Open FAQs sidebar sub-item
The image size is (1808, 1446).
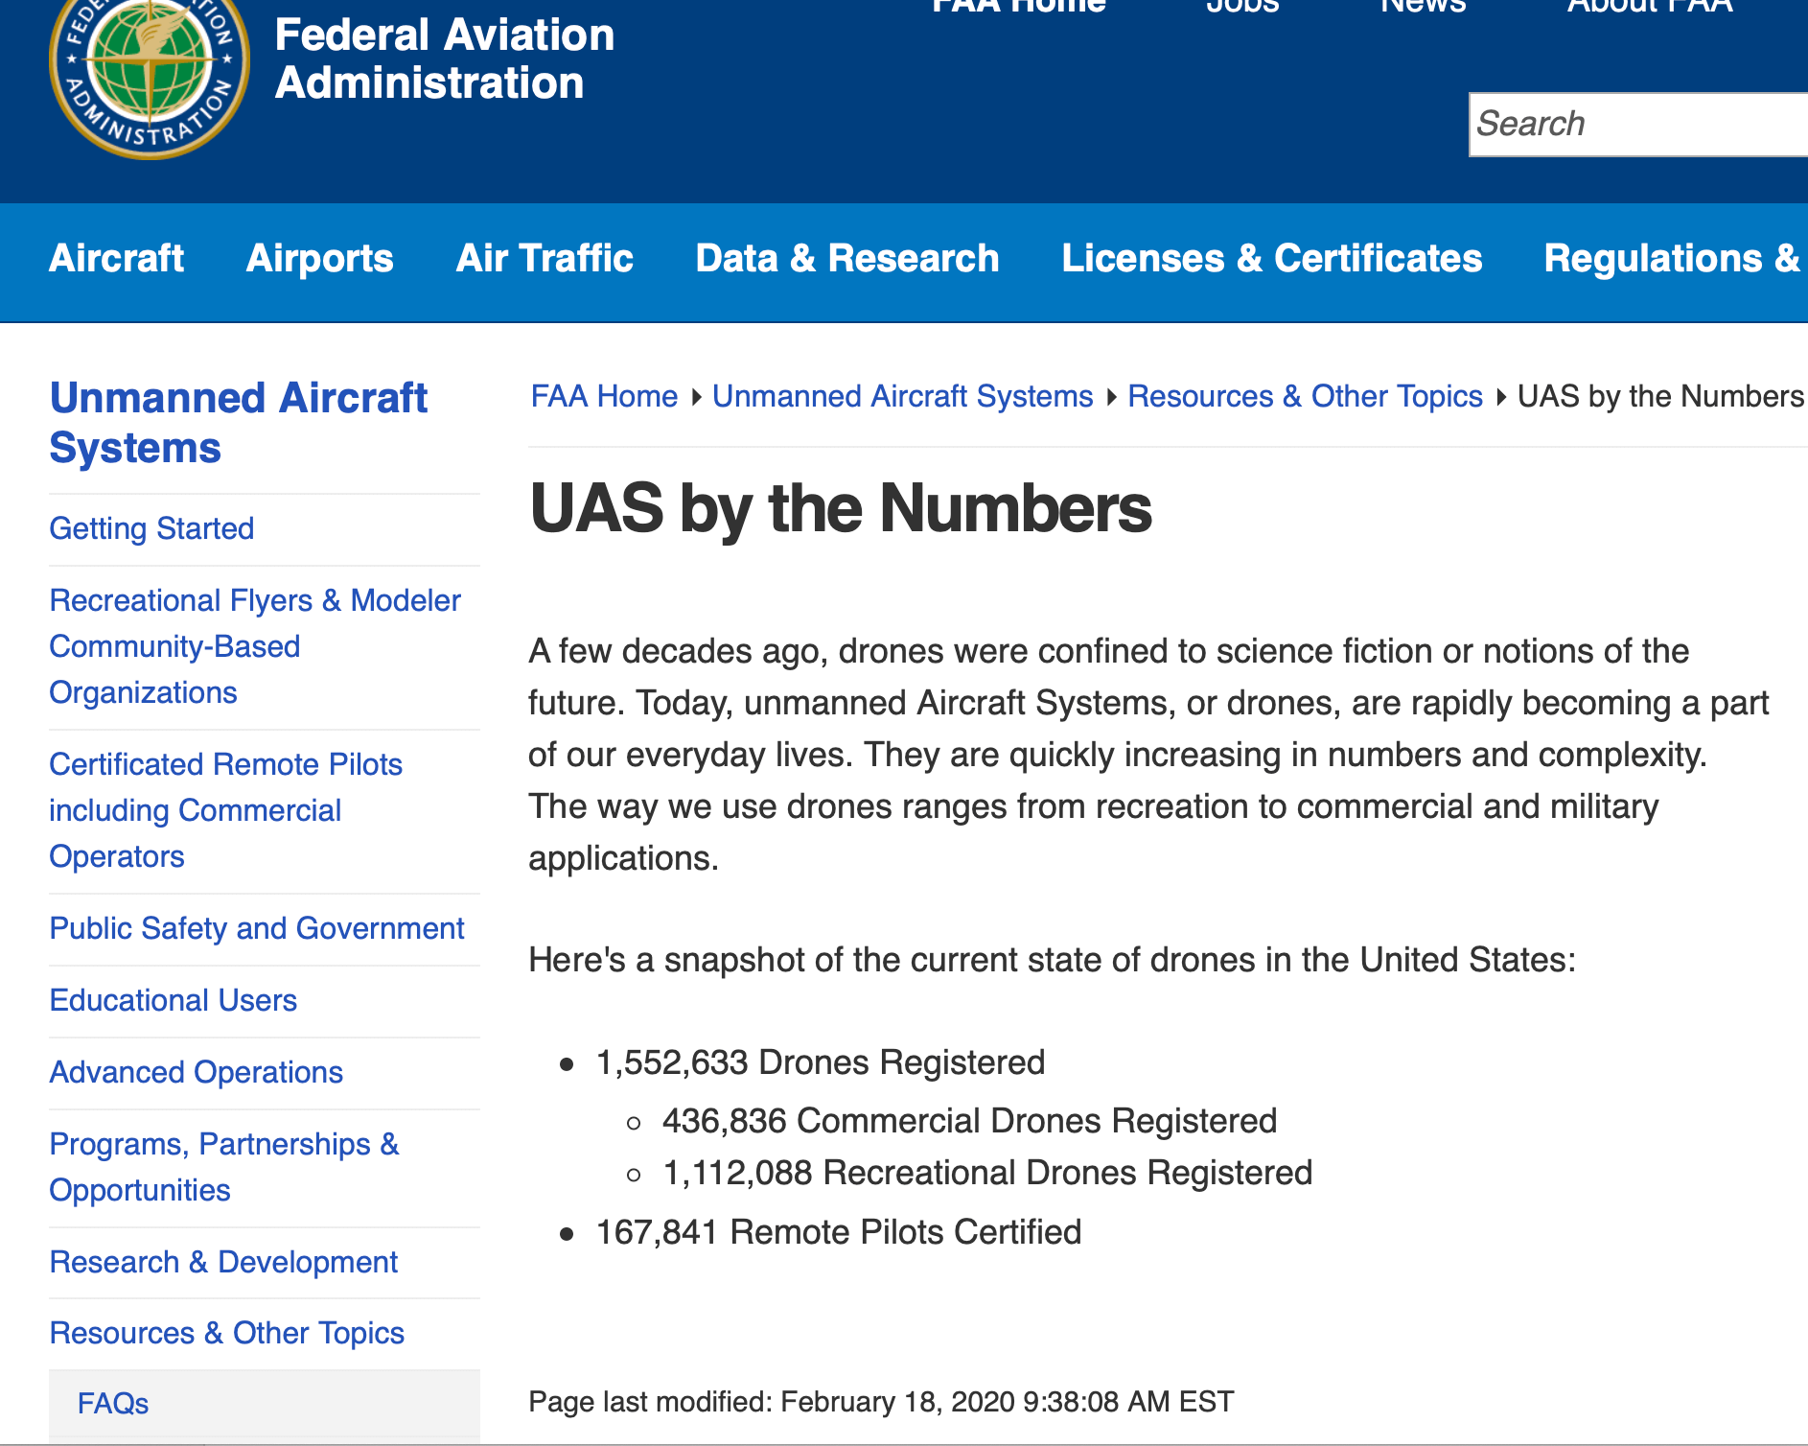(x=113, y=1404)
